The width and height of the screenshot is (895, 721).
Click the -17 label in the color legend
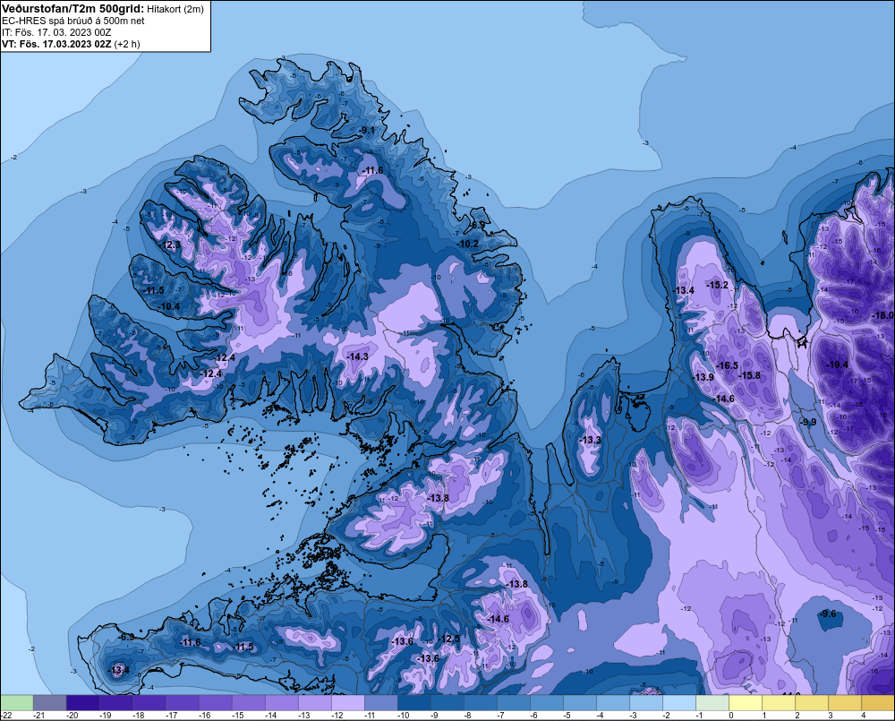(172, 716)
